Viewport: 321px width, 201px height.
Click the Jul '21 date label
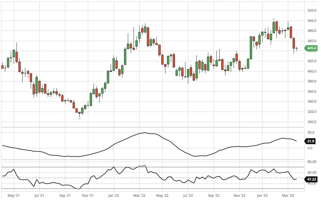coord(39,196)
